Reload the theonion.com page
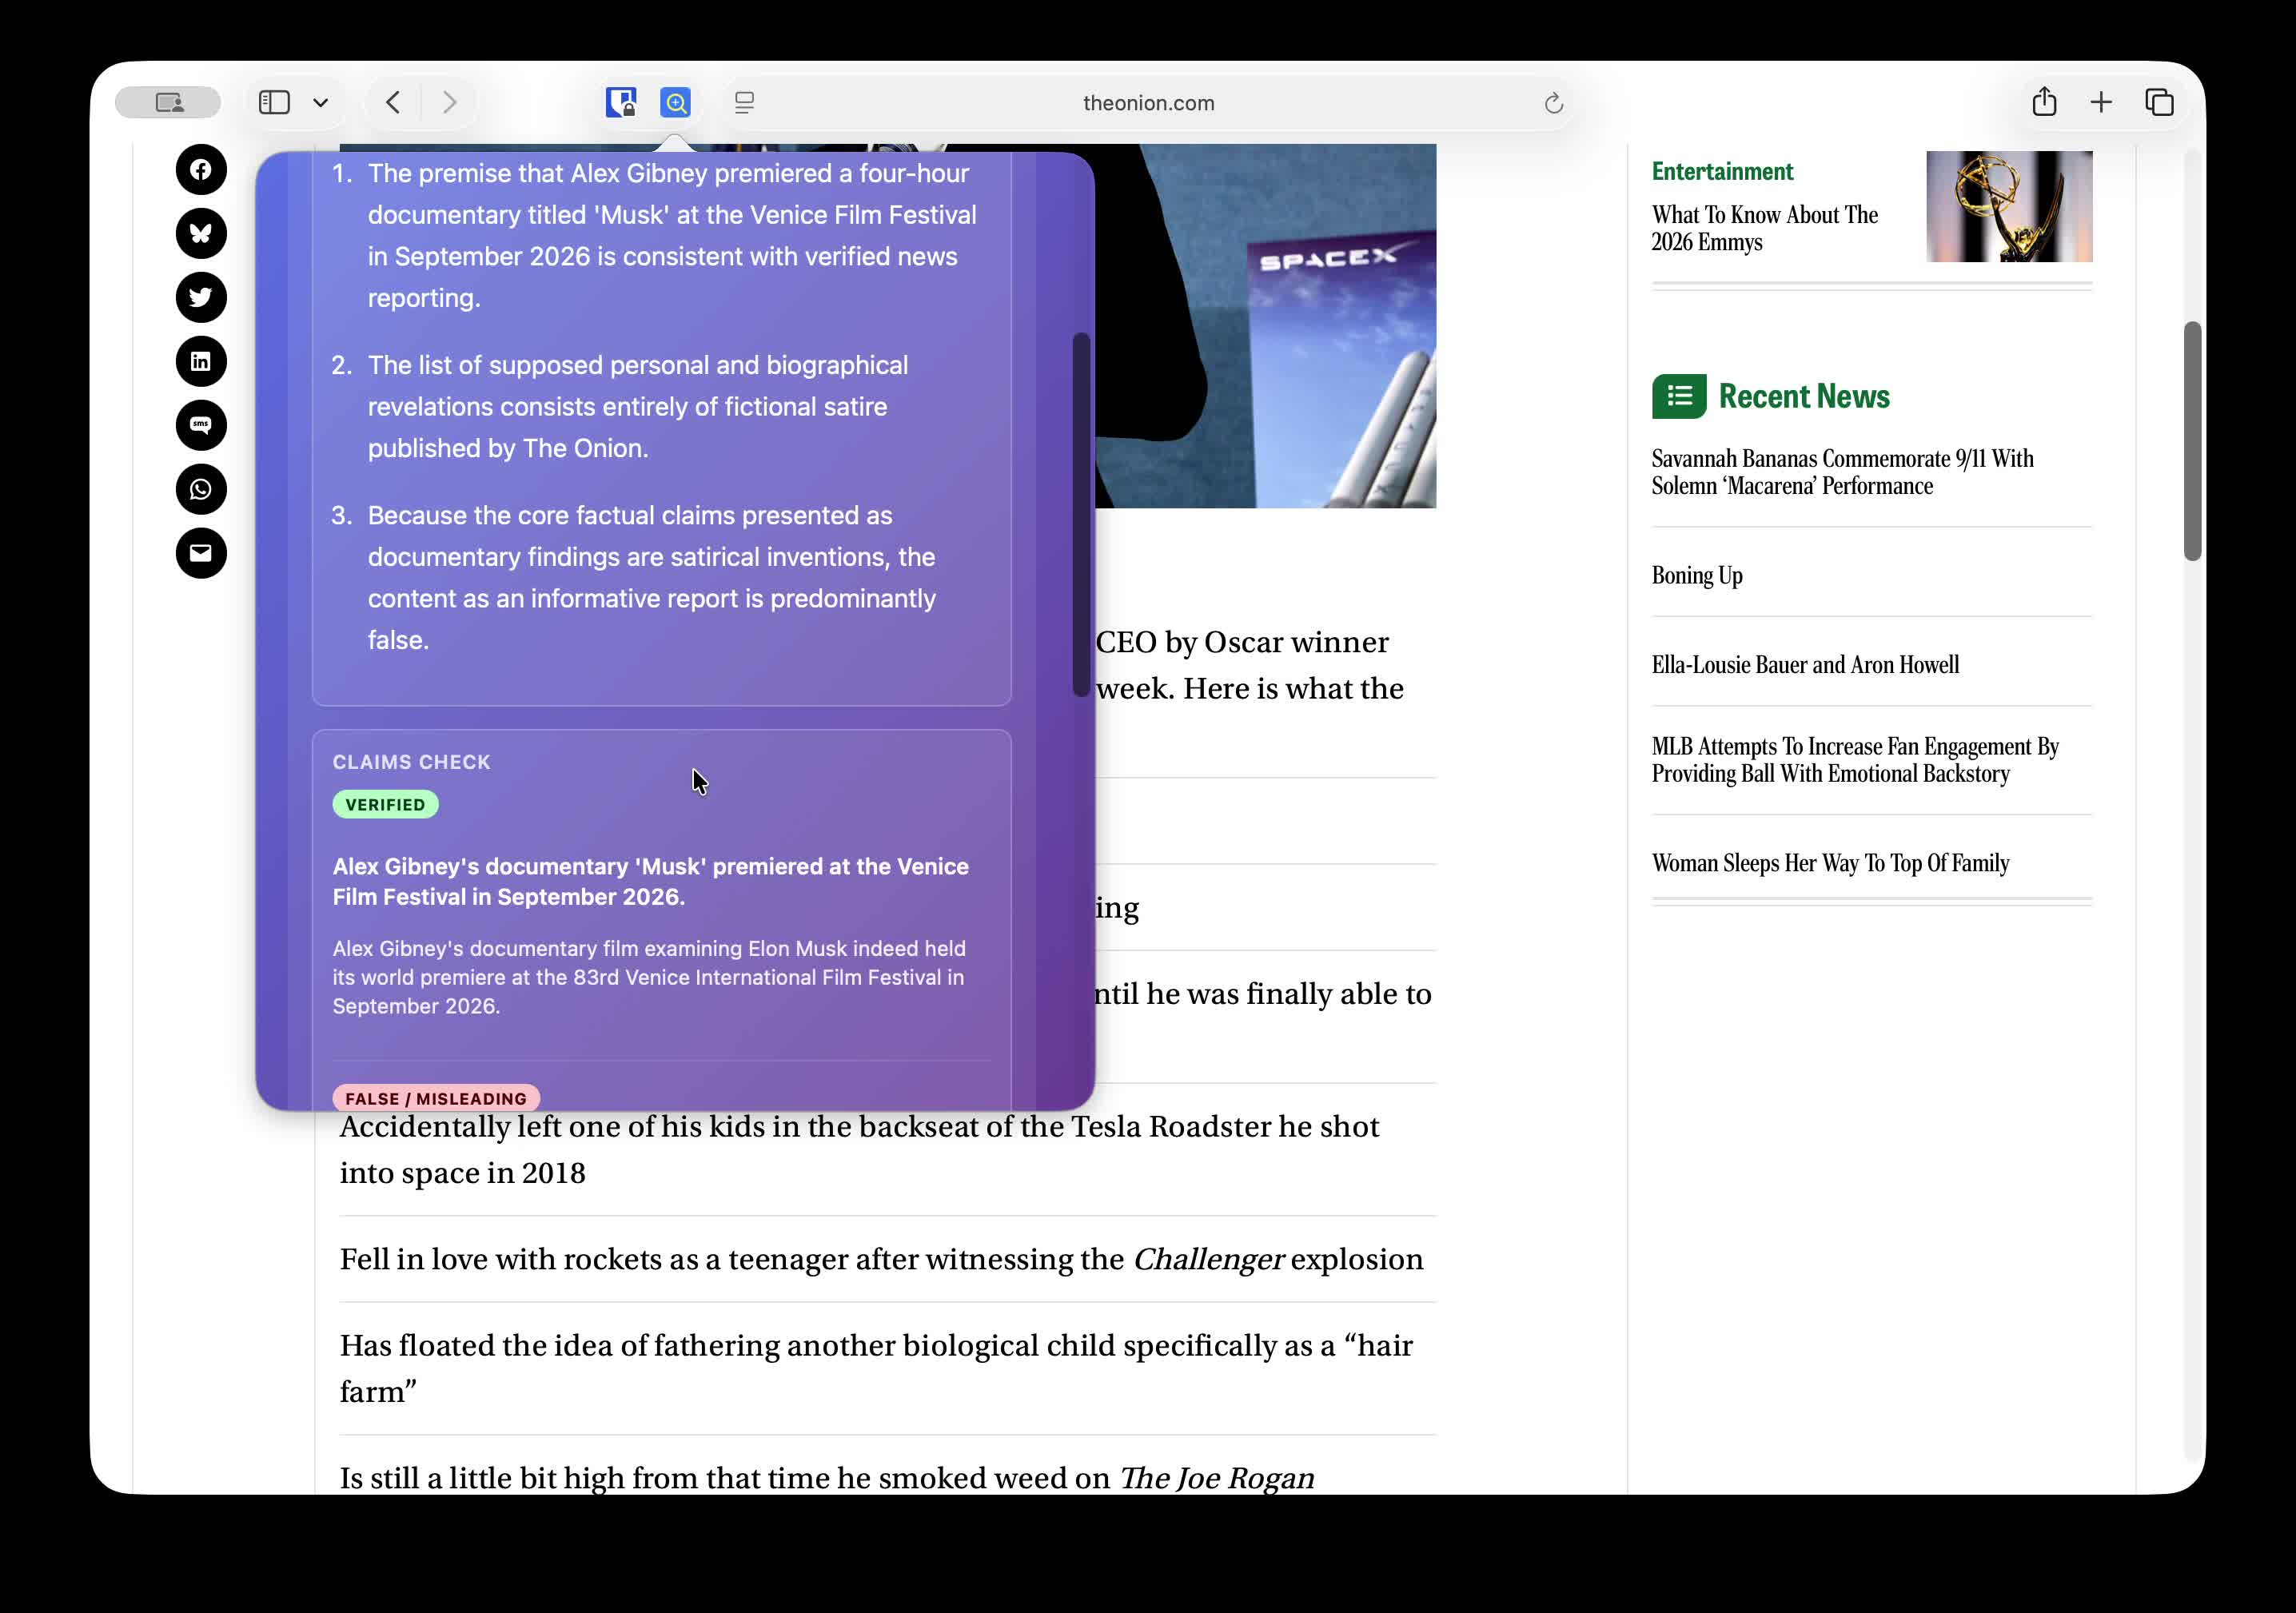Image resolution: width=2296 pixels, height=1613 pixels. tap(1553, 103)
